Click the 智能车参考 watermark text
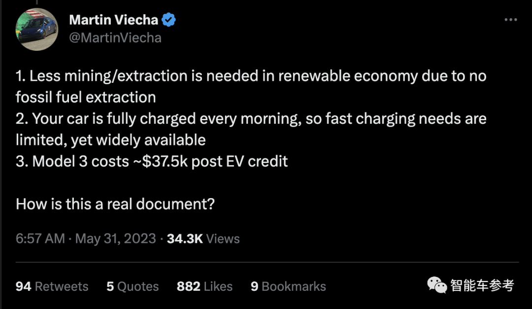The image size is (532, 309). [x=482, y=285]
